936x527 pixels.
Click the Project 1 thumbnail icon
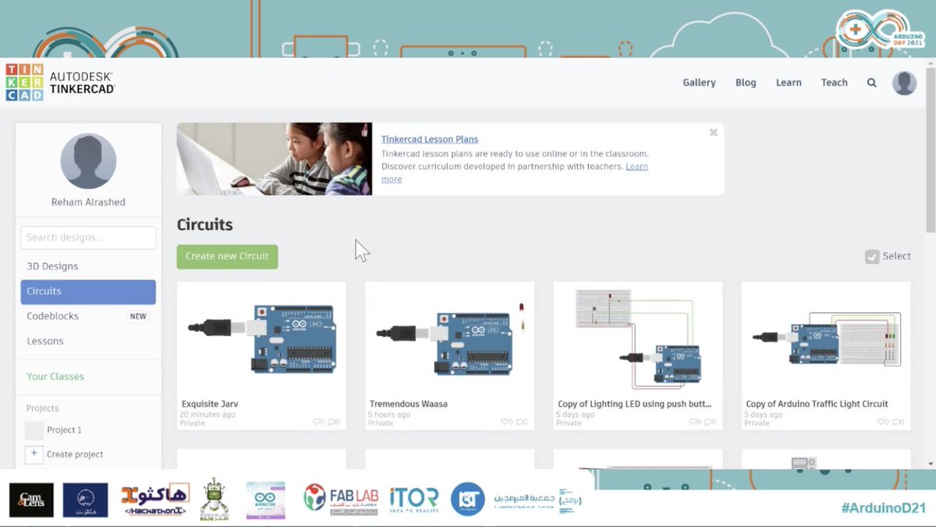click(x=34, y=430)
